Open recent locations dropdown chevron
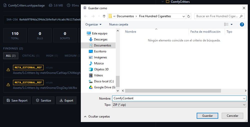This screenshot has width=250, height=127. (99, 16)
